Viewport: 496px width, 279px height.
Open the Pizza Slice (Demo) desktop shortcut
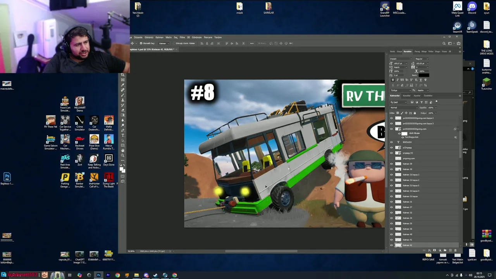pyautogui.click(x=94, y=142)
